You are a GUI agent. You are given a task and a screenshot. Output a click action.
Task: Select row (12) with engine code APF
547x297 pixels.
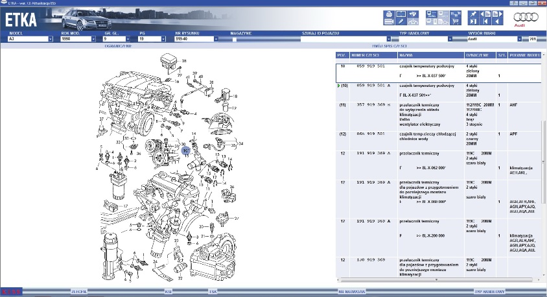click(439, 141)
